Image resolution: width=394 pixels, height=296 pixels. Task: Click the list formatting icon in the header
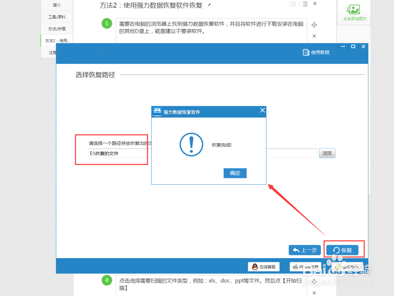point(294,4)
